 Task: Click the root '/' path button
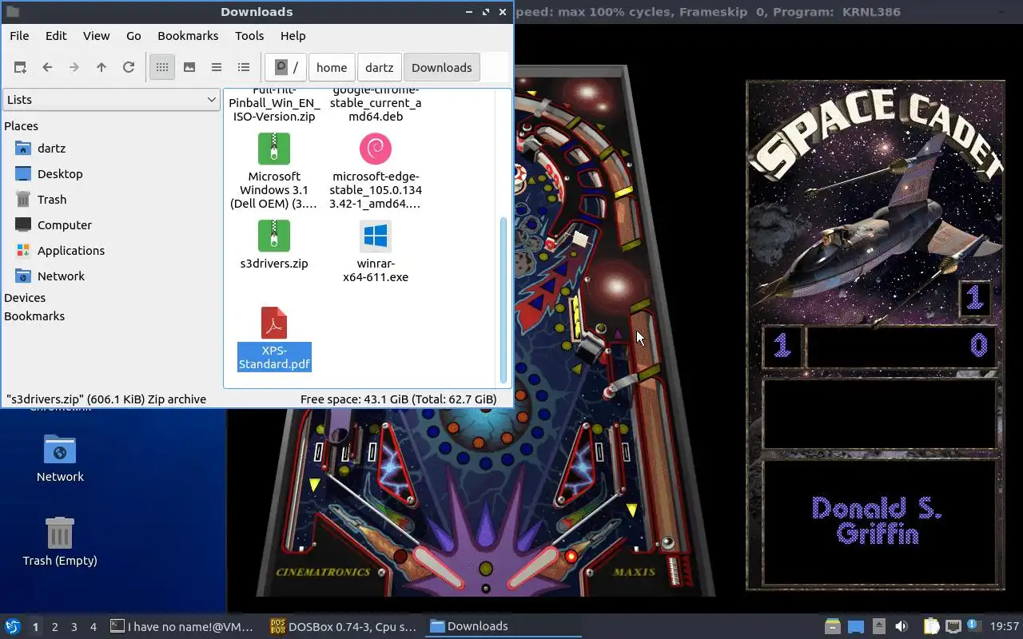pyautogui.click(x=285, y=68)
